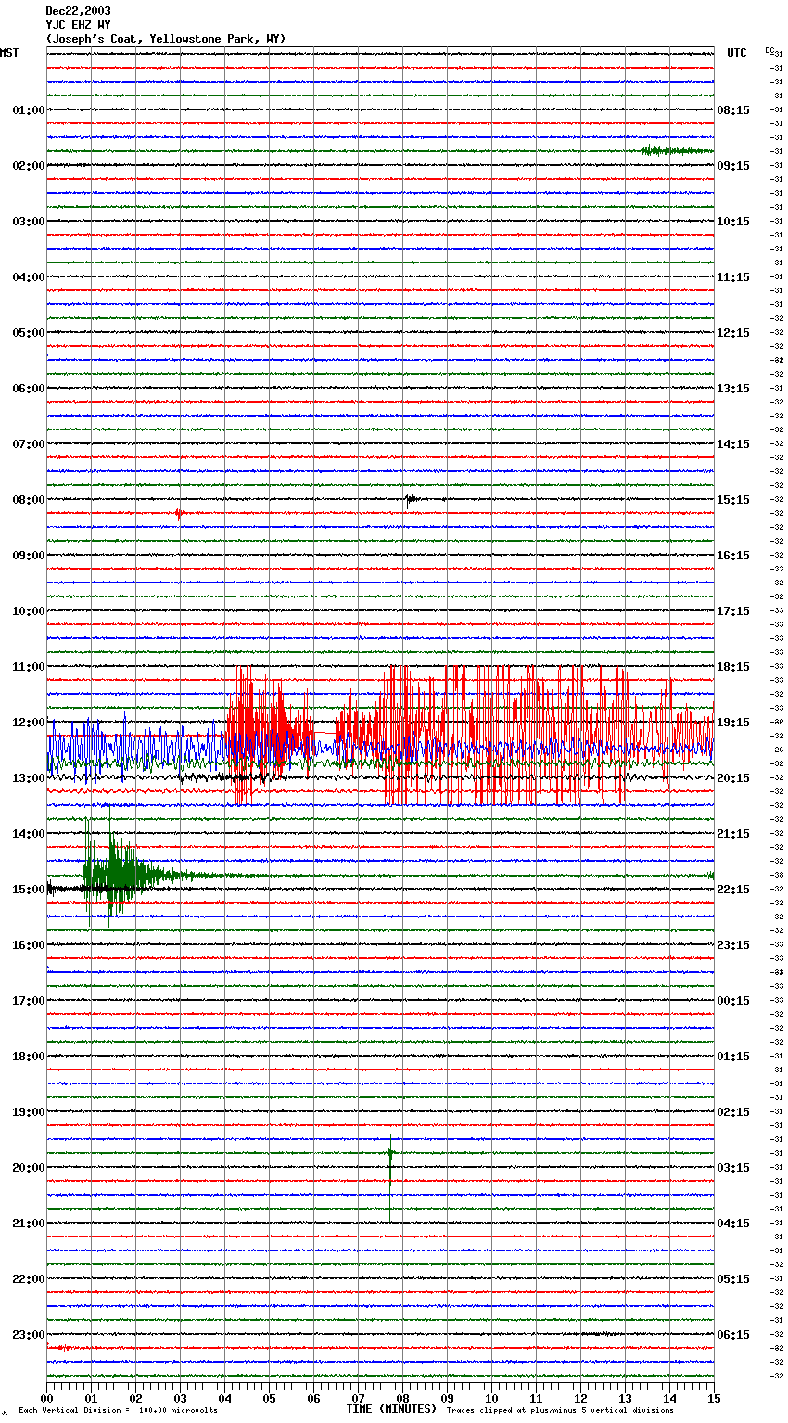Image resolution: width=788 pixels, height=1423 pixels.
Task: Click the 15:15 UTC time label
Action: pyautogui.click(x=733, y=500)
